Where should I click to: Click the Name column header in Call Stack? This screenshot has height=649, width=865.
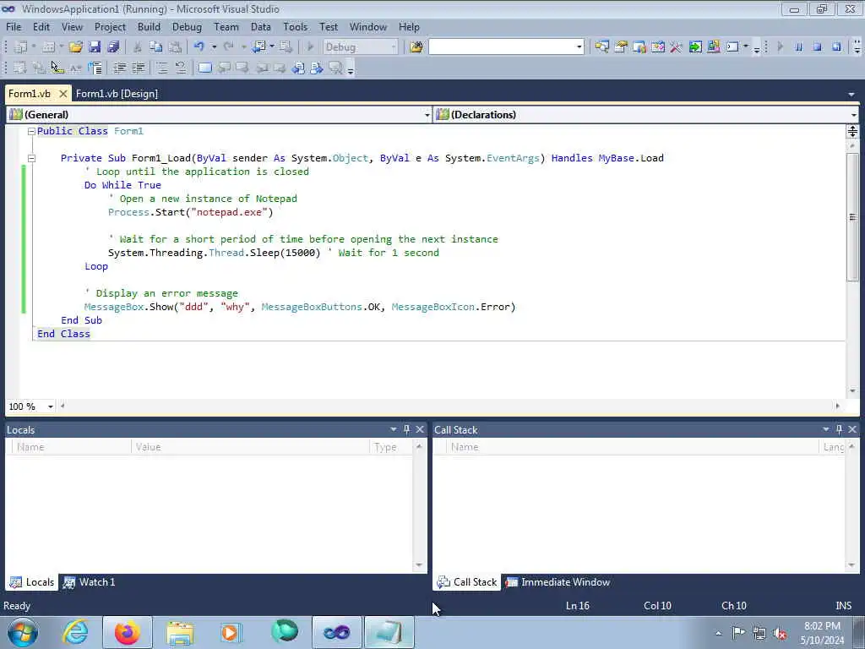click(x=633, y=447)
